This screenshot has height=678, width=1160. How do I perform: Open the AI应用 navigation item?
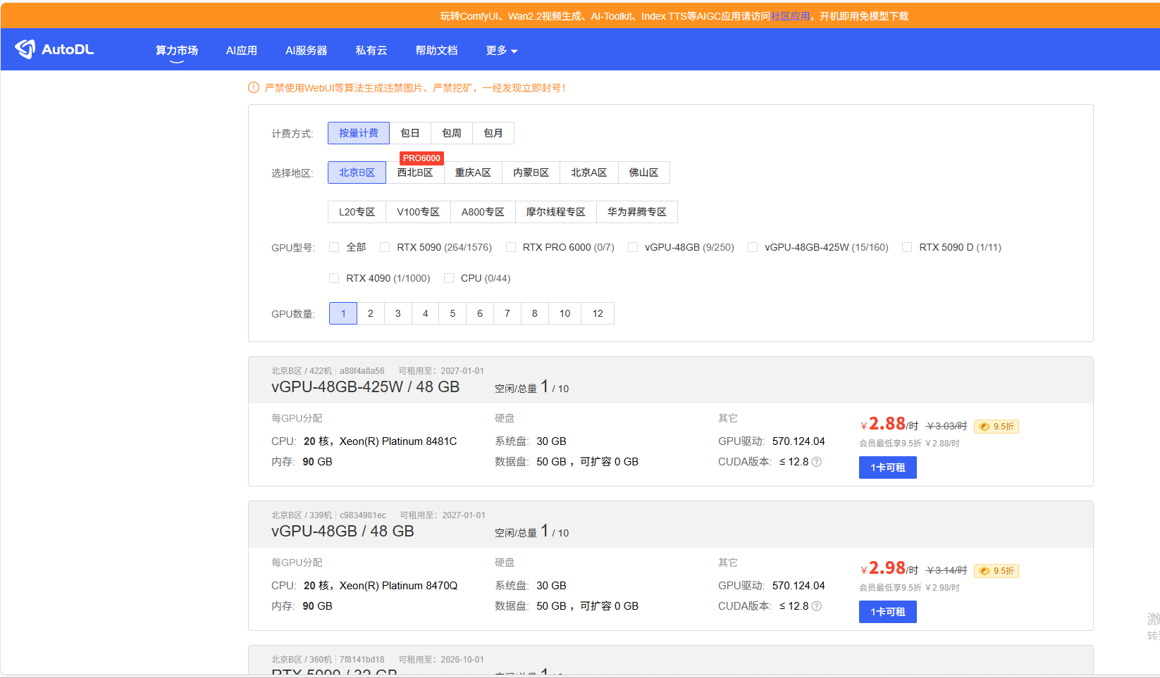(x=241, y=51)
